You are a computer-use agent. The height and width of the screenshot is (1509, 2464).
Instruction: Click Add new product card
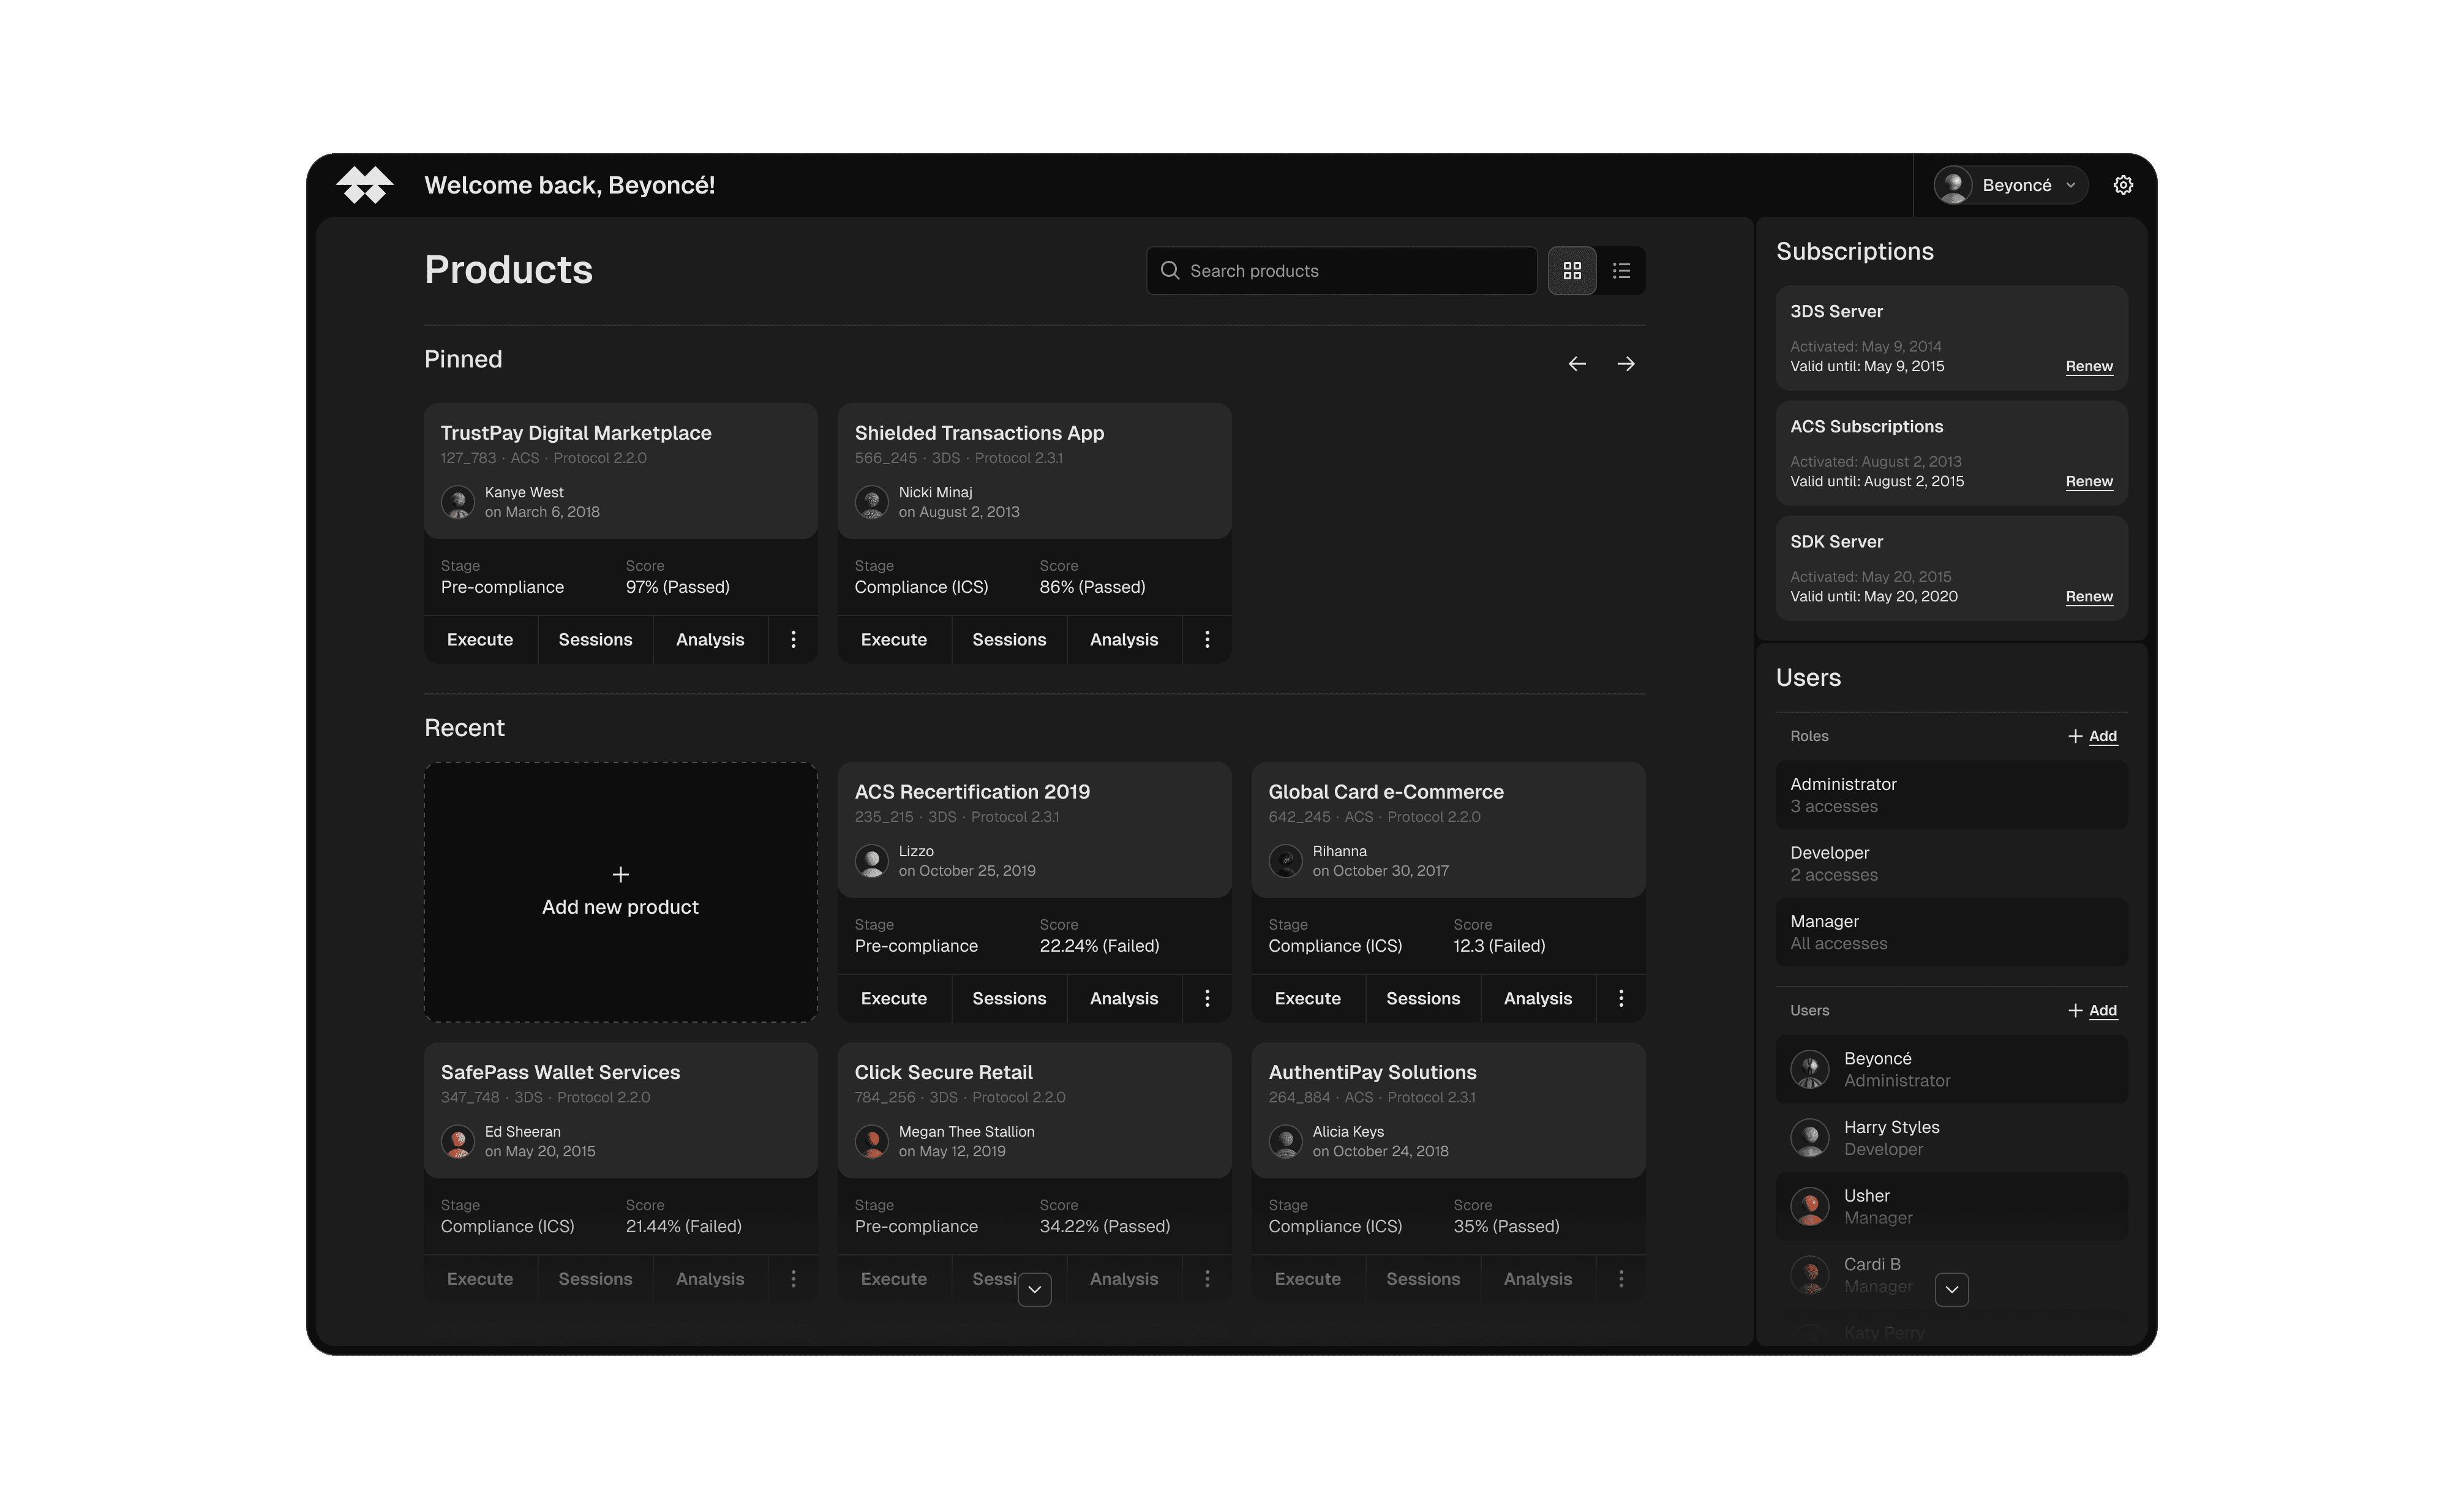[x=620, y=892]
